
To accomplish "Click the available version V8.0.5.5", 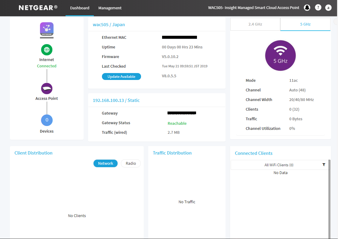I will click(169, 76).
